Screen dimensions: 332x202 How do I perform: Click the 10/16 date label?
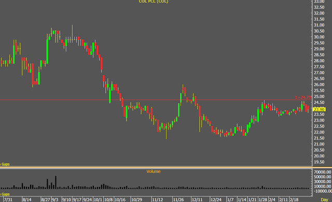tap(120, 200)
